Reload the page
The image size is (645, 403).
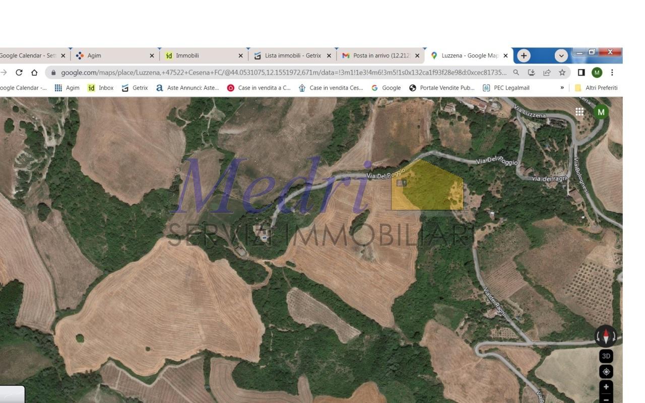[x=19, y=73]
